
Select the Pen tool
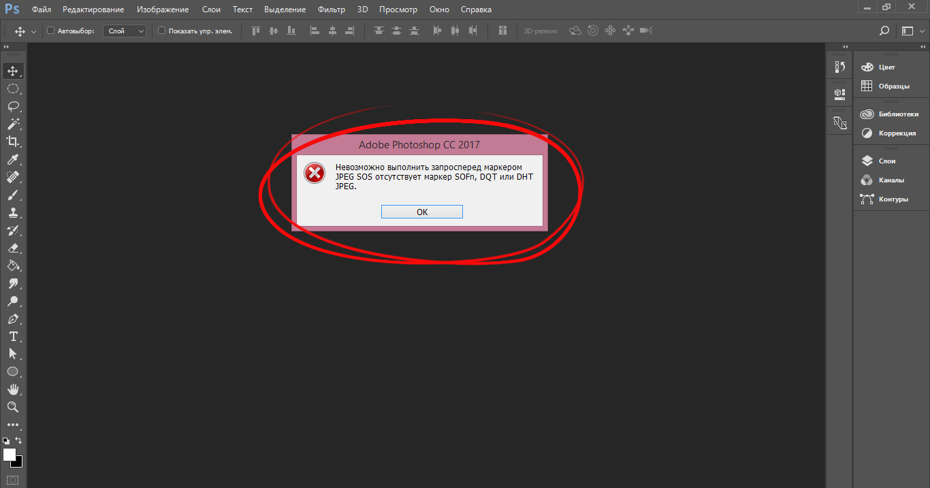coord(12,319)
